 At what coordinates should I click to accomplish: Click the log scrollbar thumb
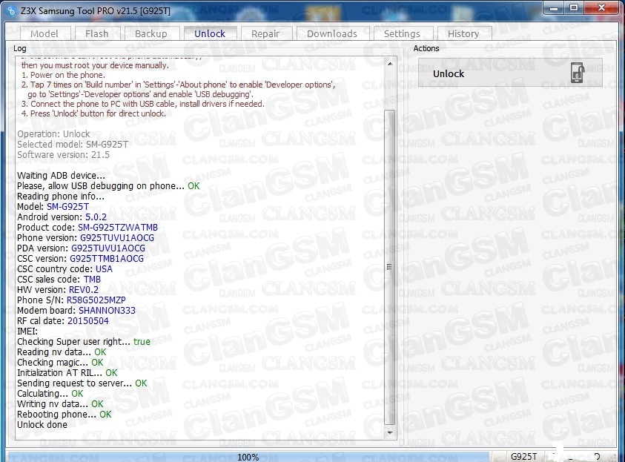pos(390,267)
